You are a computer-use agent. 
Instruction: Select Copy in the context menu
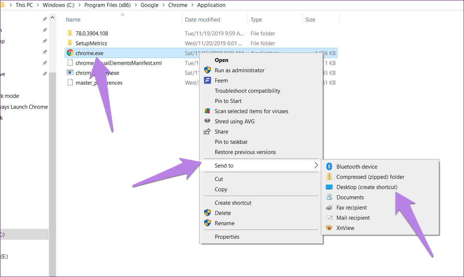[x=221, y=189]
